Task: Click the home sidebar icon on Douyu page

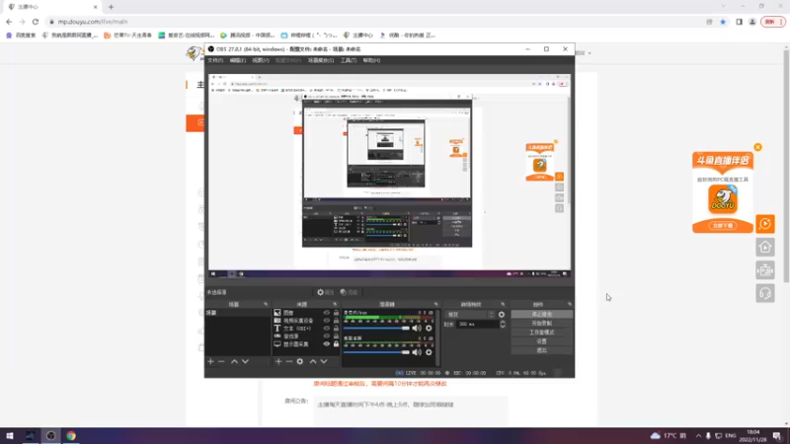Action: click(x=765, y=248)
